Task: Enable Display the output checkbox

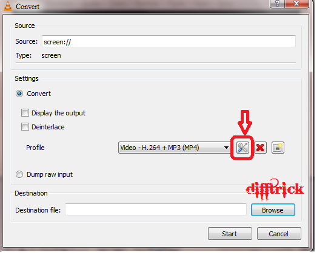Action: tap(25, 113)
